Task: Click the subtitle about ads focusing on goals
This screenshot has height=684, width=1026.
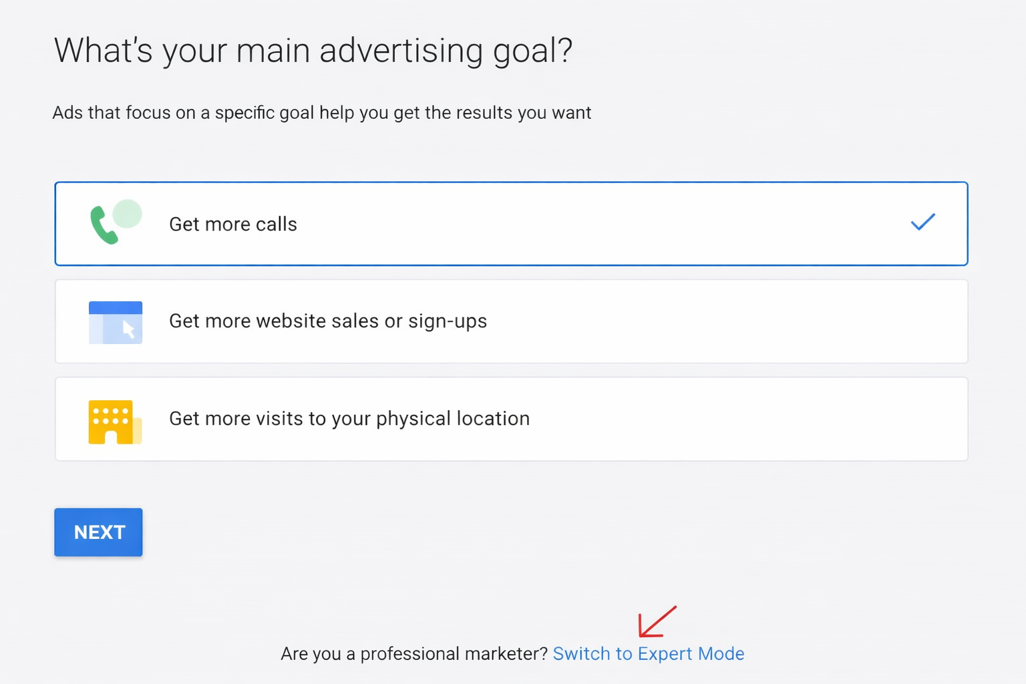Action: point(321,112)
